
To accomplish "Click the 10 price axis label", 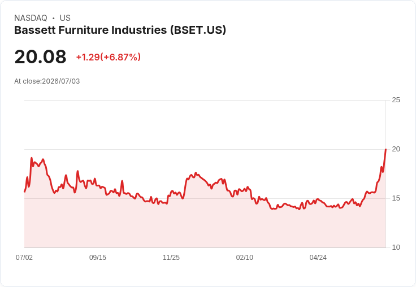I will click(396, 247).
